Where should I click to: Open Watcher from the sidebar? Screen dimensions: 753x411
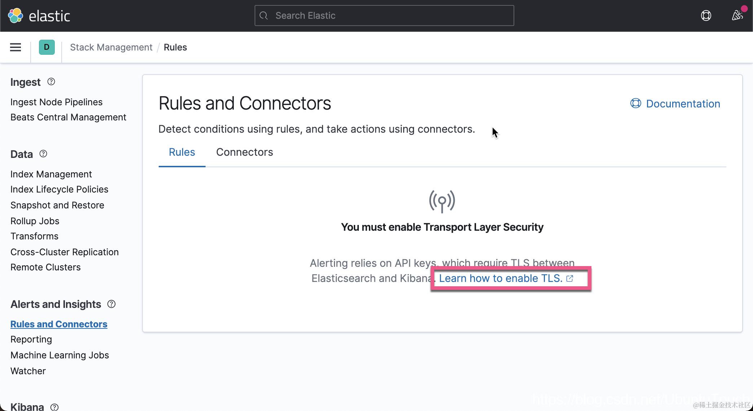[28, 371]
